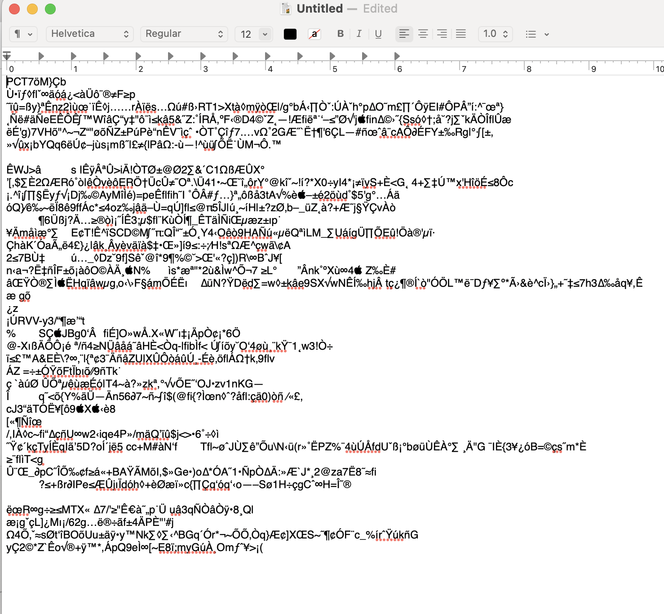Zoom the window with the green button
Viewport: 664px width, 614px height.
[x=50, y=9]
